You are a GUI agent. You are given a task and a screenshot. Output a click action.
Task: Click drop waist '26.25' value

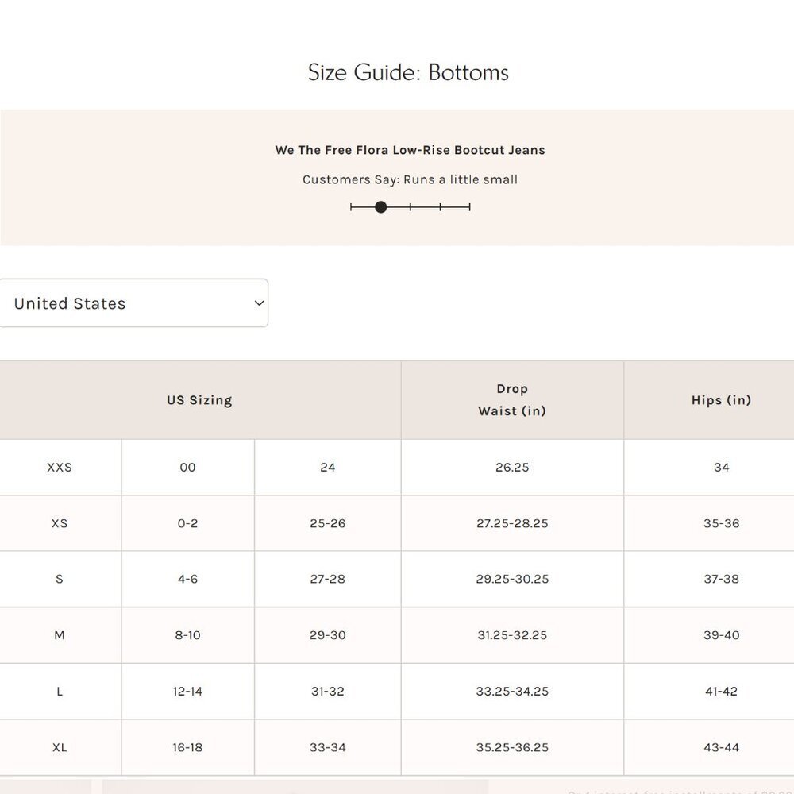click(512, 468)
